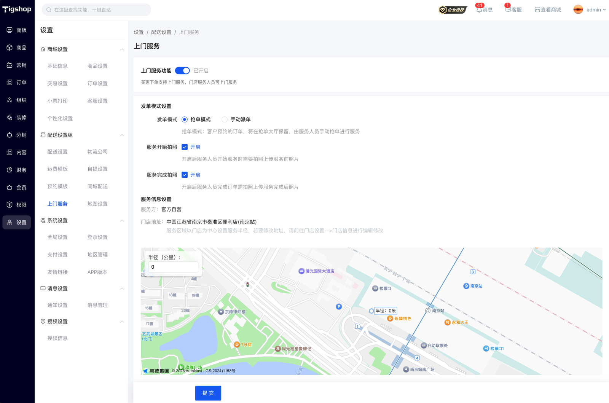The height and width of the screenshot is (403, 609).
Task: Open the 商品 products sidebar icon
Action: 10,48
